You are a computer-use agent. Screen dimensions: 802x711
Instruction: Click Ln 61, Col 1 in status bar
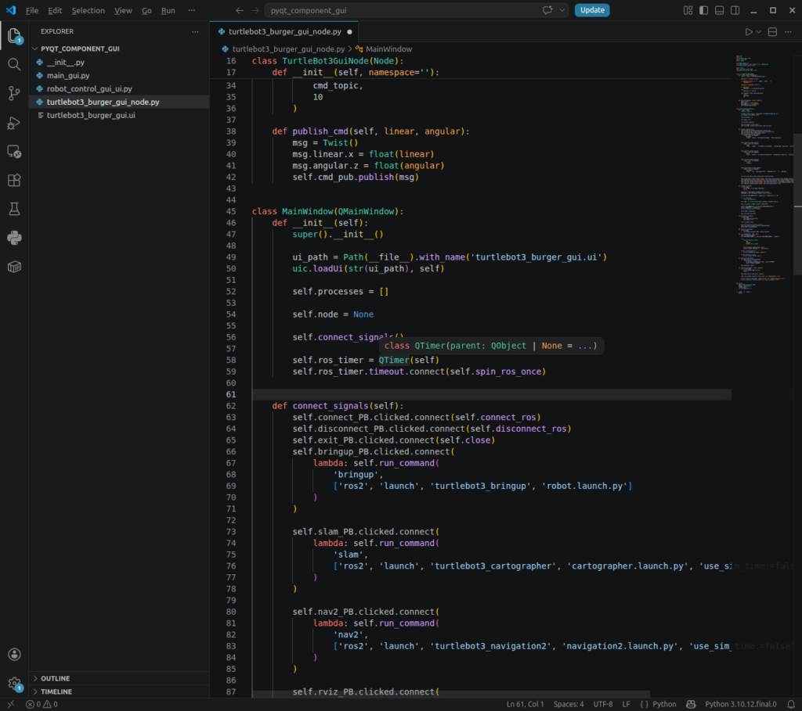tap(525, 705)
